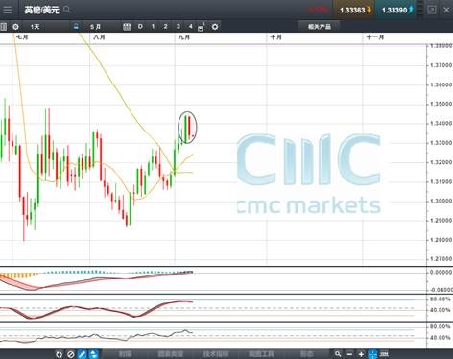The width and height of the screenshot is (453, 359).
Task: Open the chart settings gear next to 1天
Action: click(15, 27)
